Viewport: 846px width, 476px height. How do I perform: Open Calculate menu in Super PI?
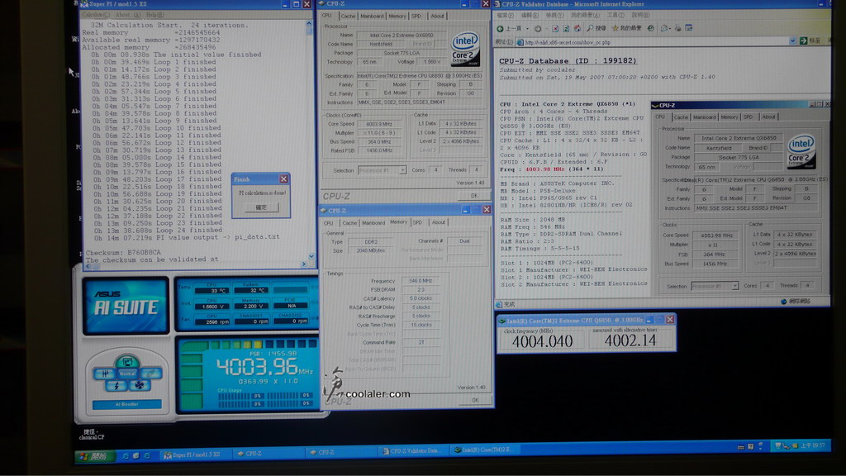click(x=96, y=15)
